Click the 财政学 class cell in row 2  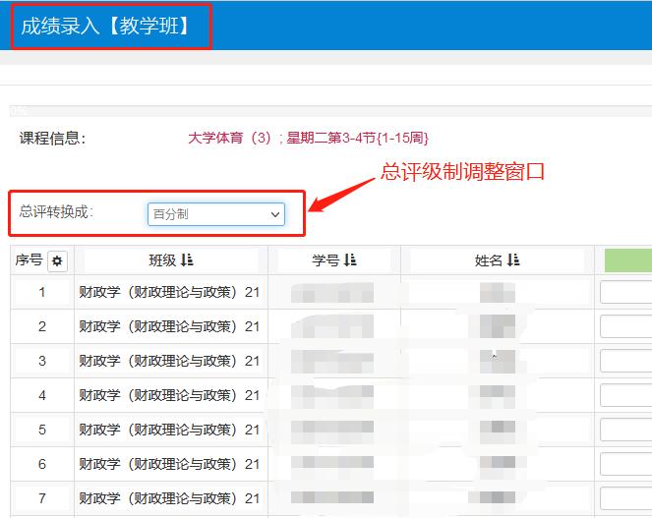point(169,326)
